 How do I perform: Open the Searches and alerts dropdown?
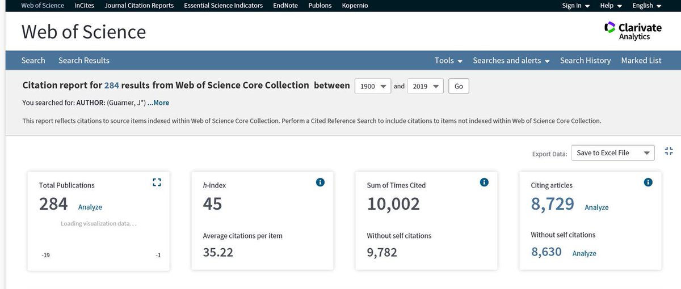coord(511,61)
